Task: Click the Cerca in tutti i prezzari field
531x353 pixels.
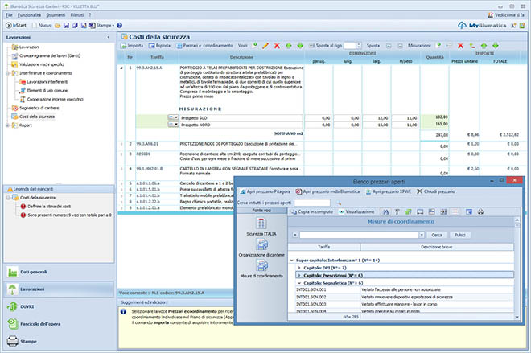Action: tap(311, 202)
